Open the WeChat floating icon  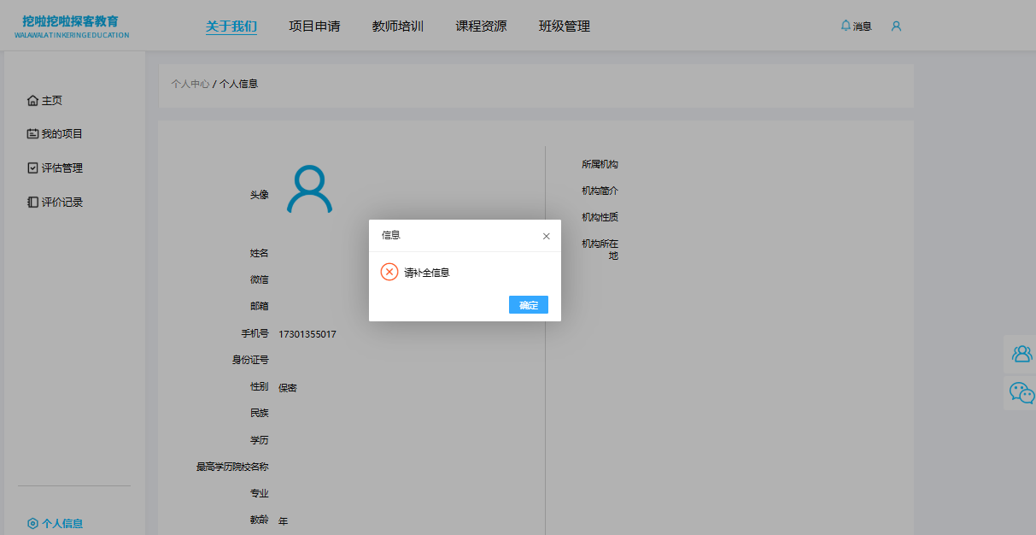pos(1021,392)
